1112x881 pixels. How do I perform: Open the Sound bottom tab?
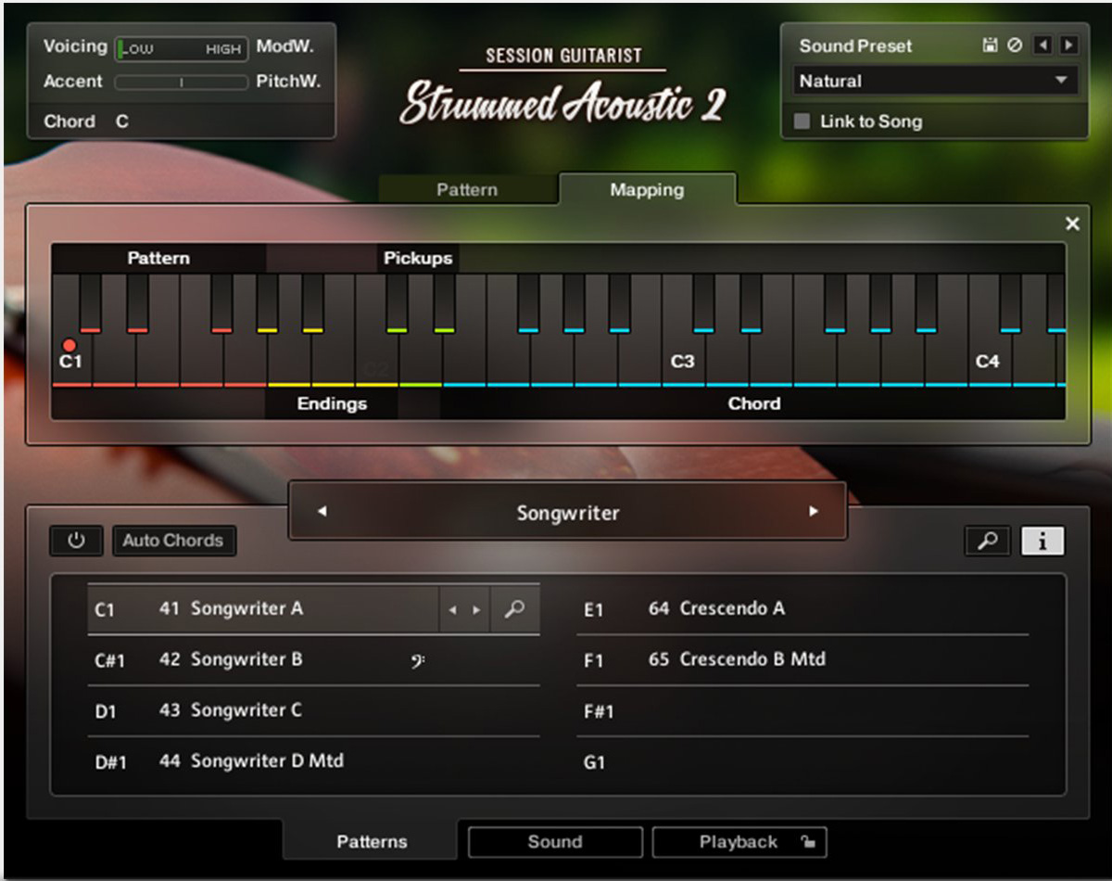click(x=555, y=842)
